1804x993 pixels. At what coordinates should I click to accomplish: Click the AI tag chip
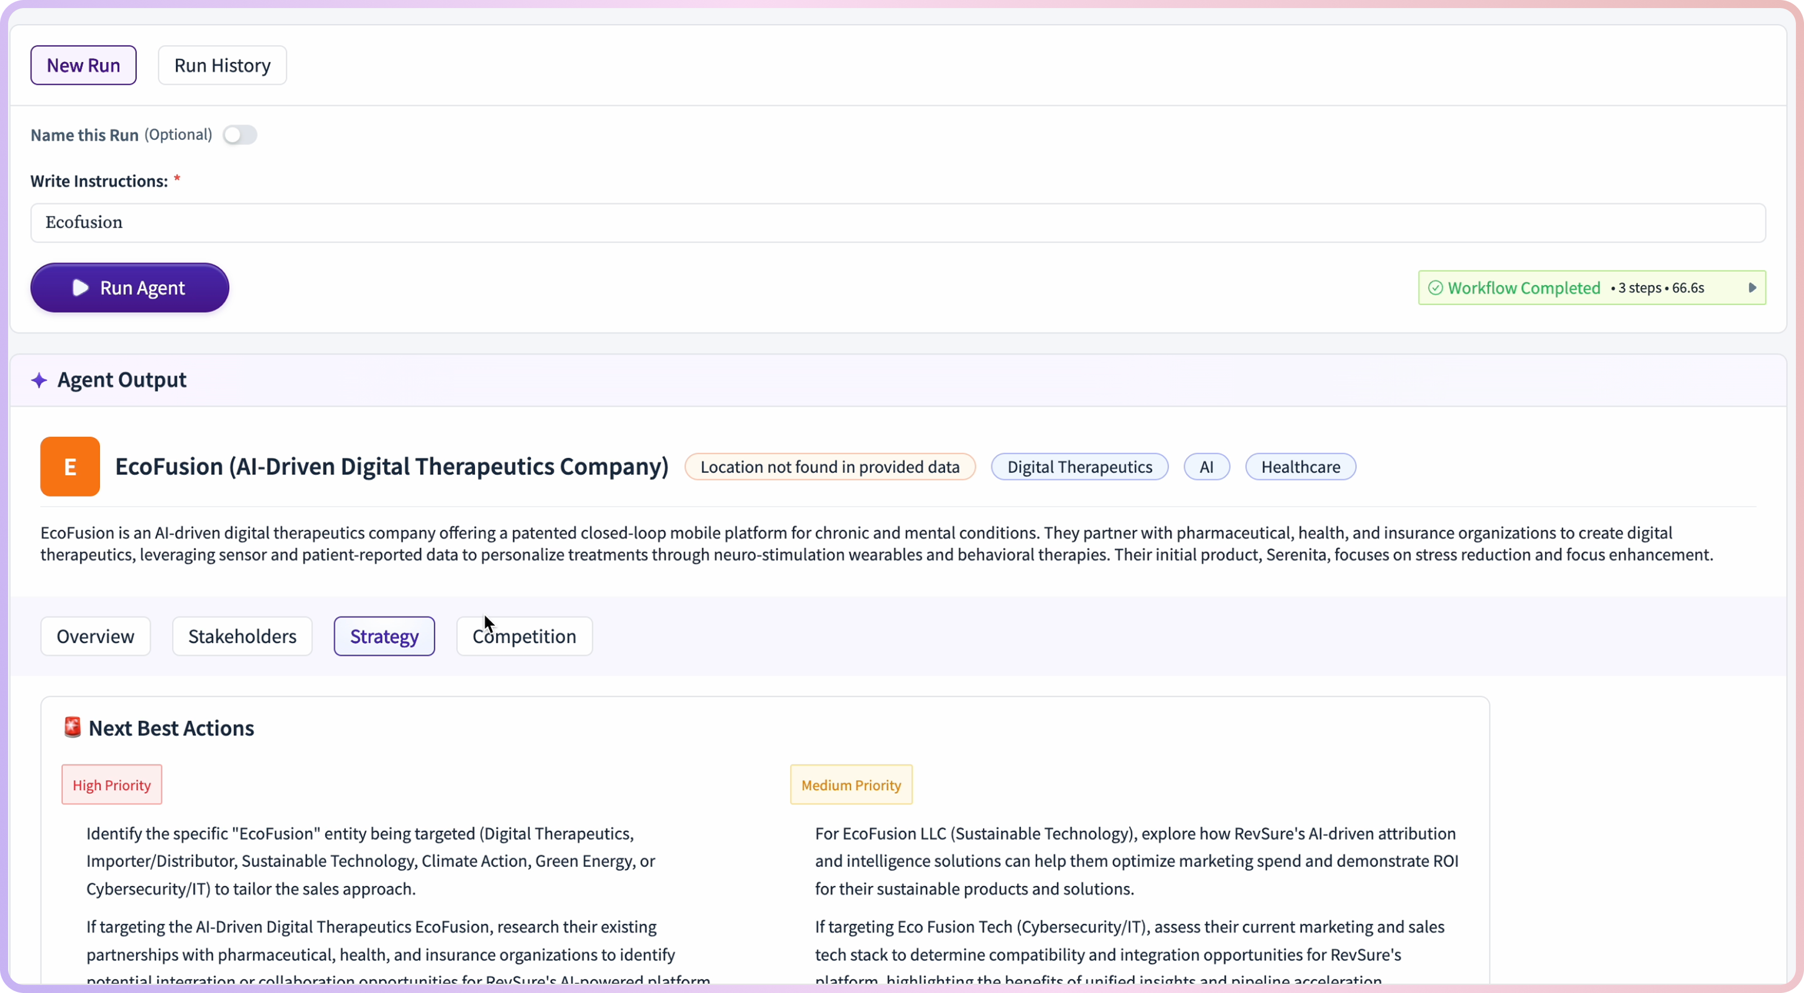(x=1206, y=467)
